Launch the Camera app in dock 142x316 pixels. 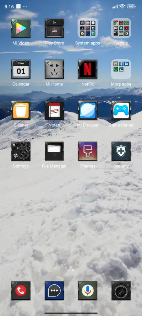coord(121,291)
